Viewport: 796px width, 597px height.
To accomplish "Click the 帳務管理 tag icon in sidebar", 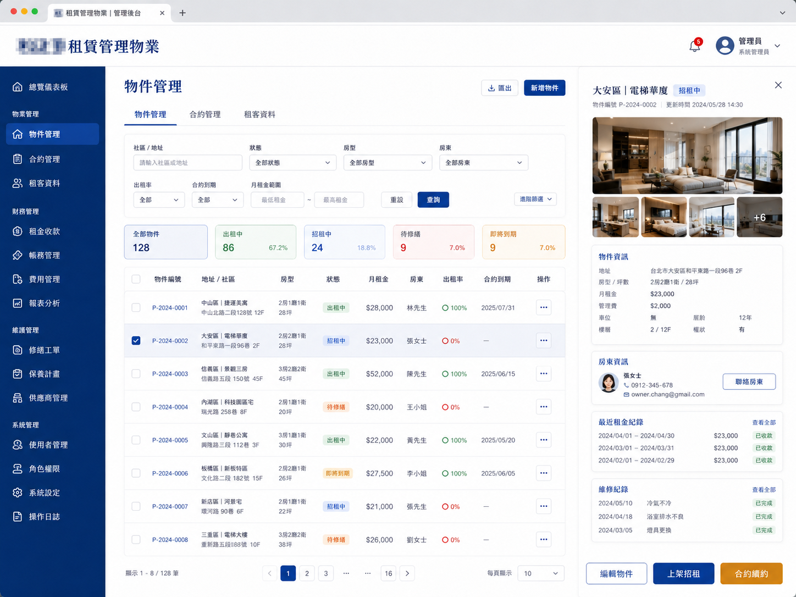I will (18, 255).
